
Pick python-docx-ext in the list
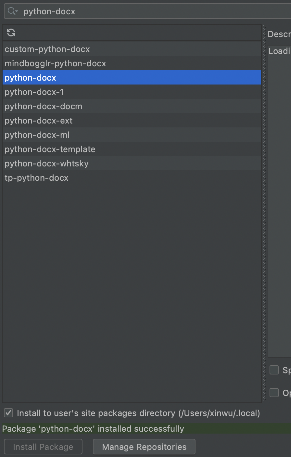pyautogui.click(x=39, y=121)
